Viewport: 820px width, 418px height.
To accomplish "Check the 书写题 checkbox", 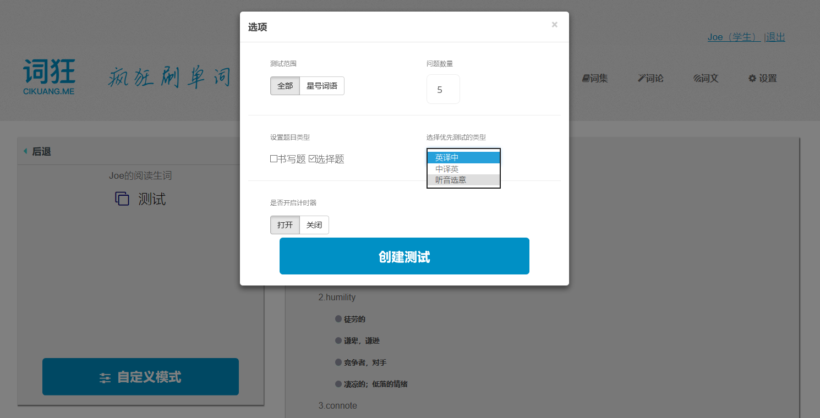I will [x=274, y=159].
